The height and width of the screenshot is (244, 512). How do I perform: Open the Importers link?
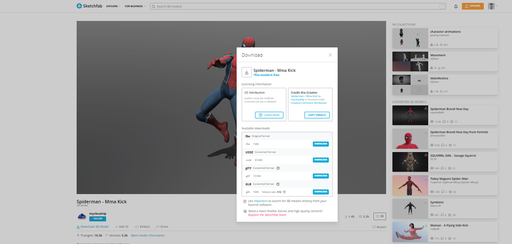click(260, 201)
